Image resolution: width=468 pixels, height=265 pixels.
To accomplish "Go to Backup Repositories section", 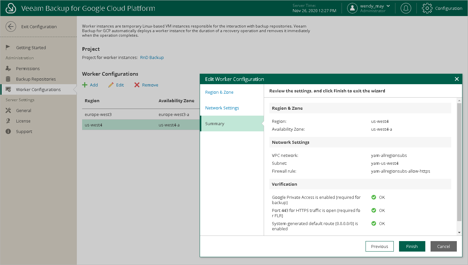I will [36, 79].
